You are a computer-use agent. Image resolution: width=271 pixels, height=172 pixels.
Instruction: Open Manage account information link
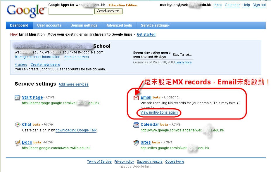pos(37,57)
